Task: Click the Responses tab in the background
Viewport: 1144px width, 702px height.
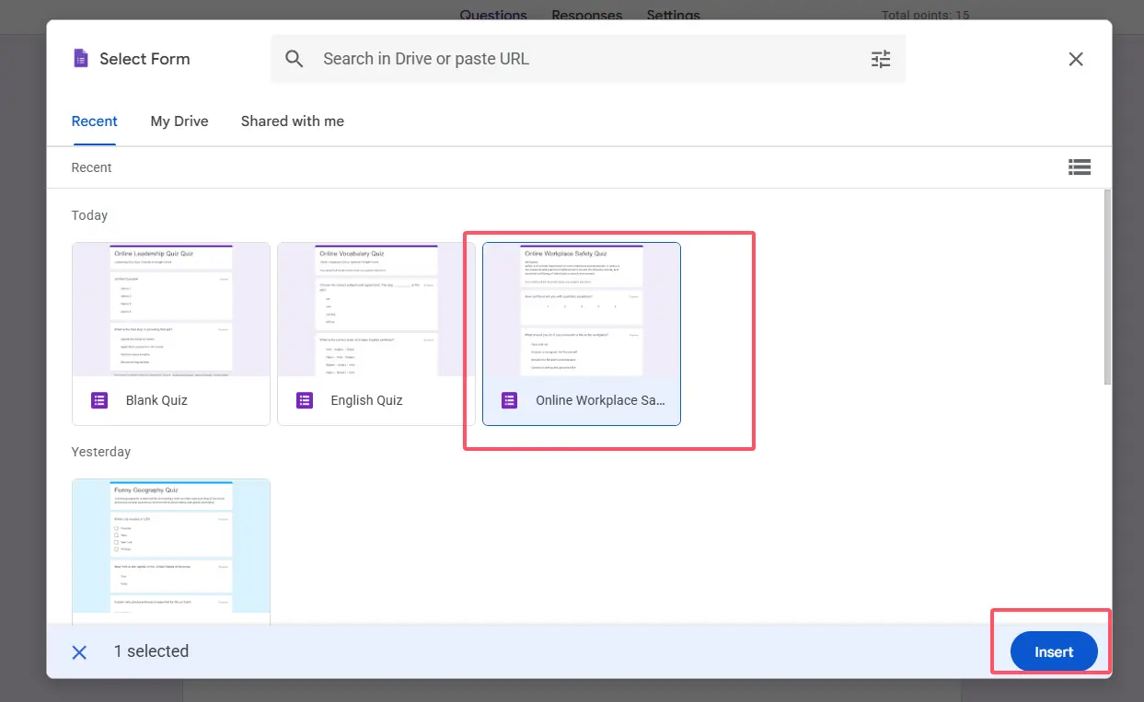Action: (586, 15)
